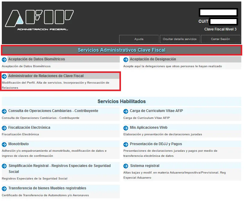Click description 'Presentaciones de declaraciones juradas y pagos'
The width and height of the screenshot is (244, 201).
[170, 153]
